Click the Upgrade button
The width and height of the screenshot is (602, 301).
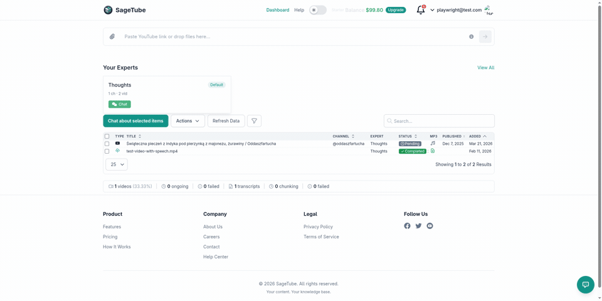396,10
